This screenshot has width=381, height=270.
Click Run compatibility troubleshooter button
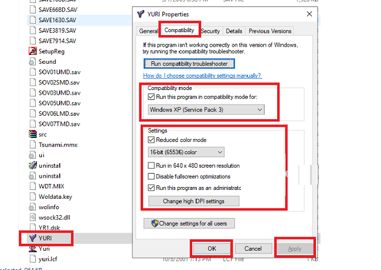[189, 63]
